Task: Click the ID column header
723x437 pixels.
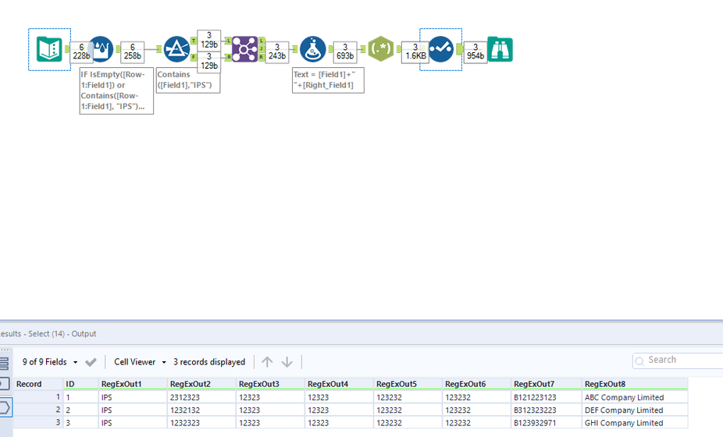Action: [80, 384]
